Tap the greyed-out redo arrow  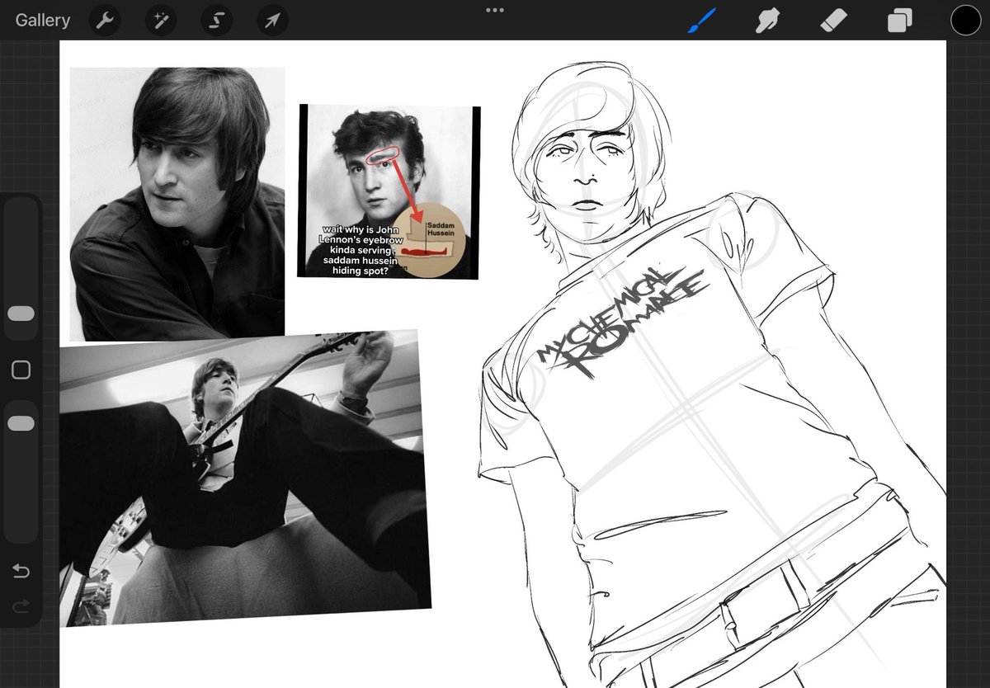(21, 607)
